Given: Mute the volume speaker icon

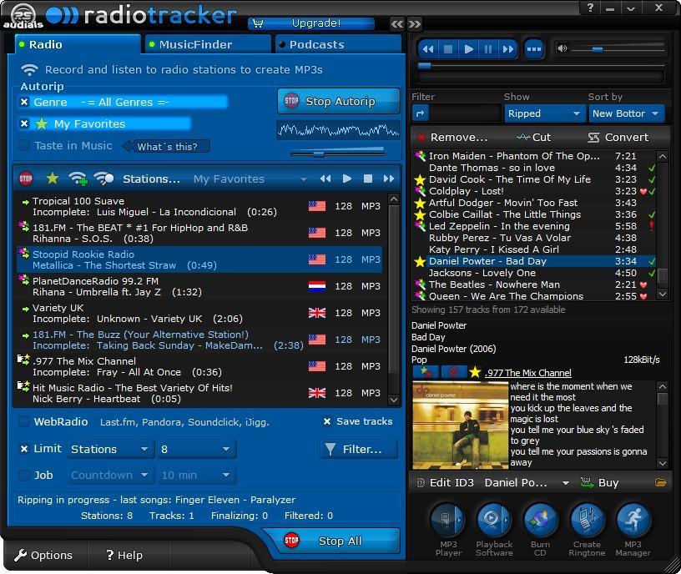Looking at the screenshot, I should pos(562,48).
